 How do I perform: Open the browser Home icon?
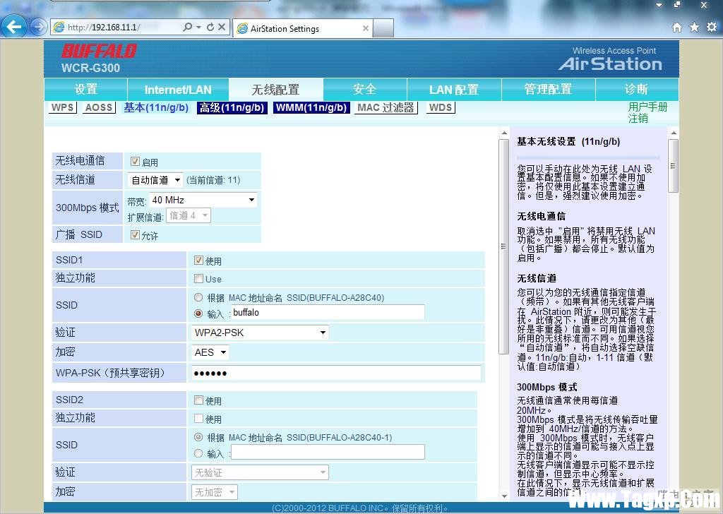(677, 28)
